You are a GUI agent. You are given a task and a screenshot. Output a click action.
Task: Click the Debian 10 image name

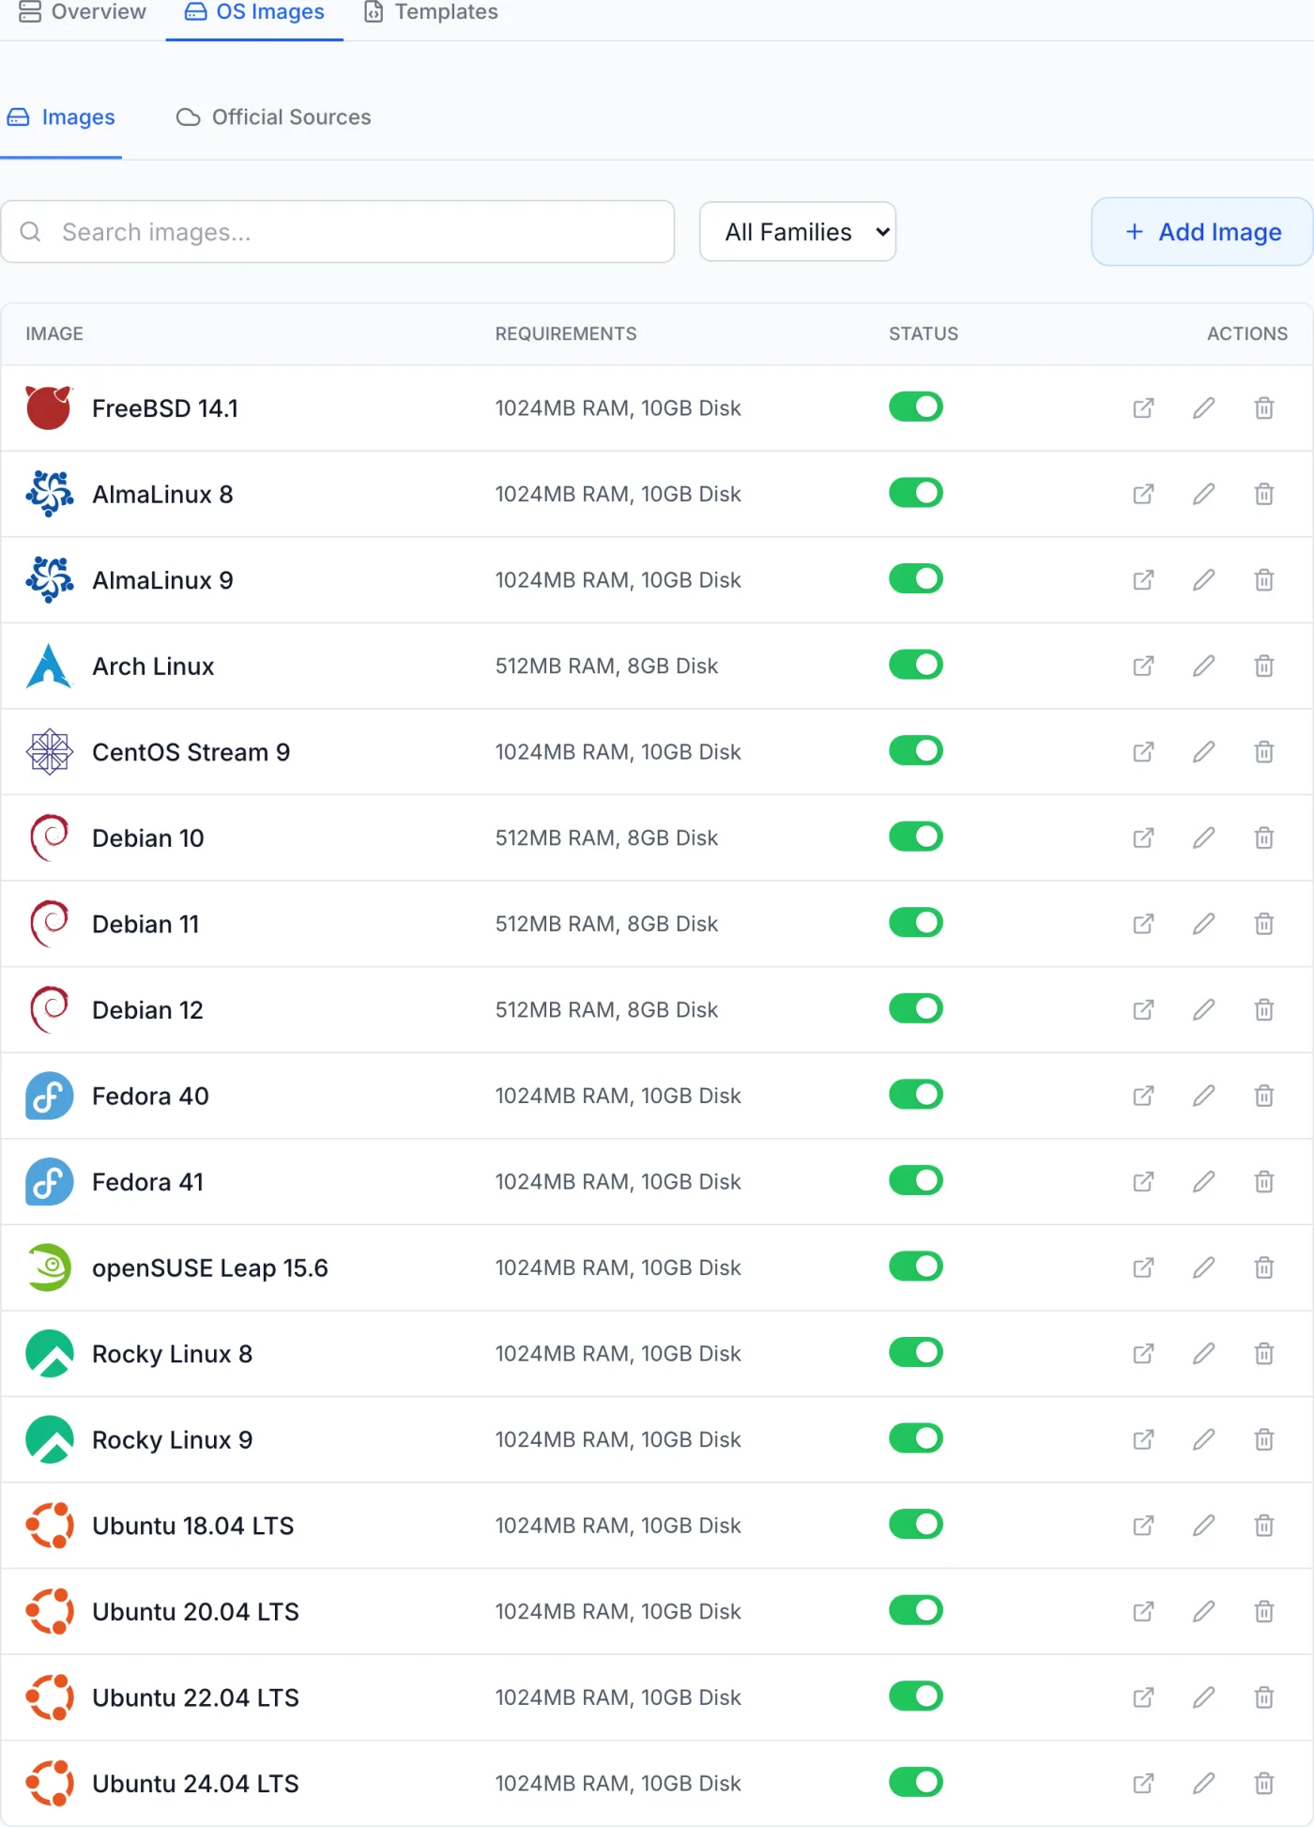(x=148, y=838)
